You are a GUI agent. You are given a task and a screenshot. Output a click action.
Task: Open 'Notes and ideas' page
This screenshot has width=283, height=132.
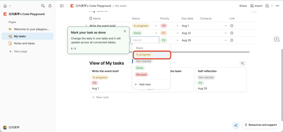[x=24, y=43]
